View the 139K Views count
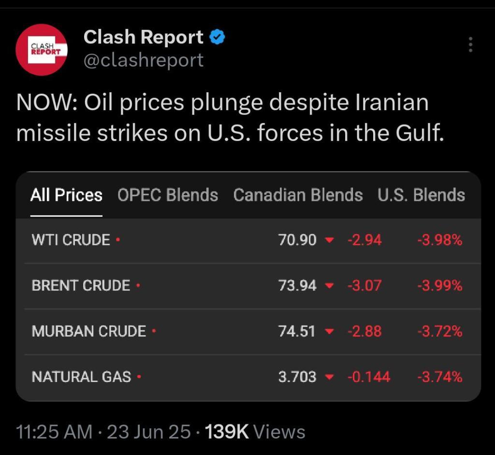The width and height of the screenshot is (495, 455). point(255,432)
